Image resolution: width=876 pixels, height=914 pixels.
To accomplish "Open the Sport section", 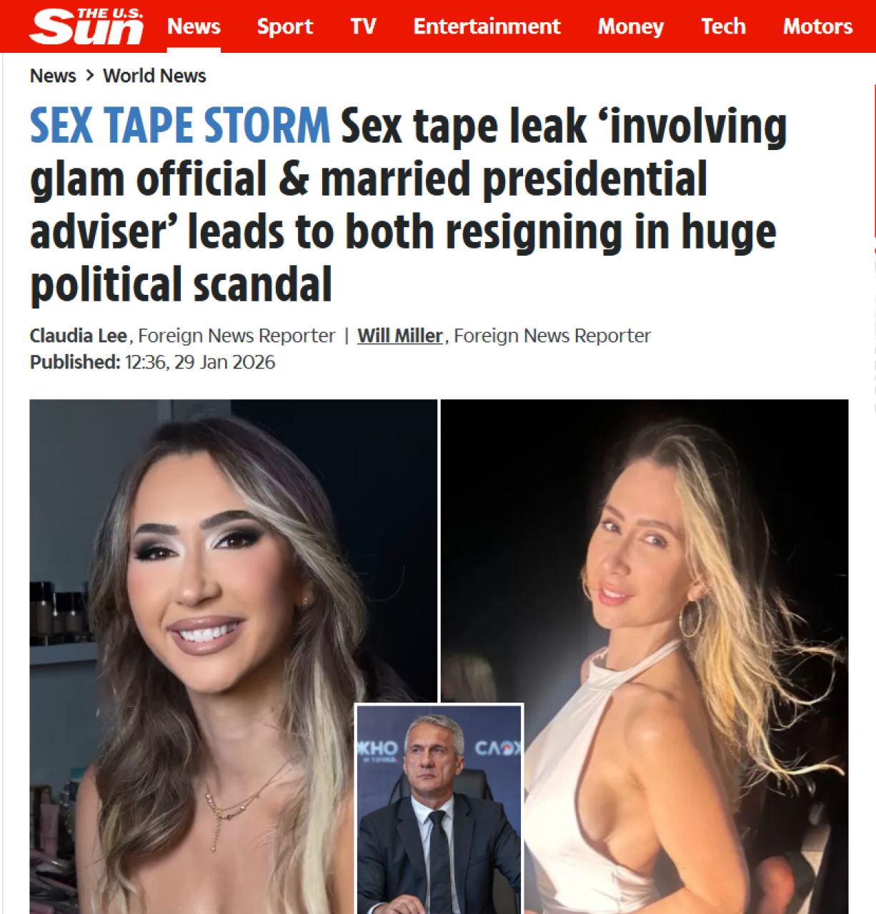I will click(285, 26).
